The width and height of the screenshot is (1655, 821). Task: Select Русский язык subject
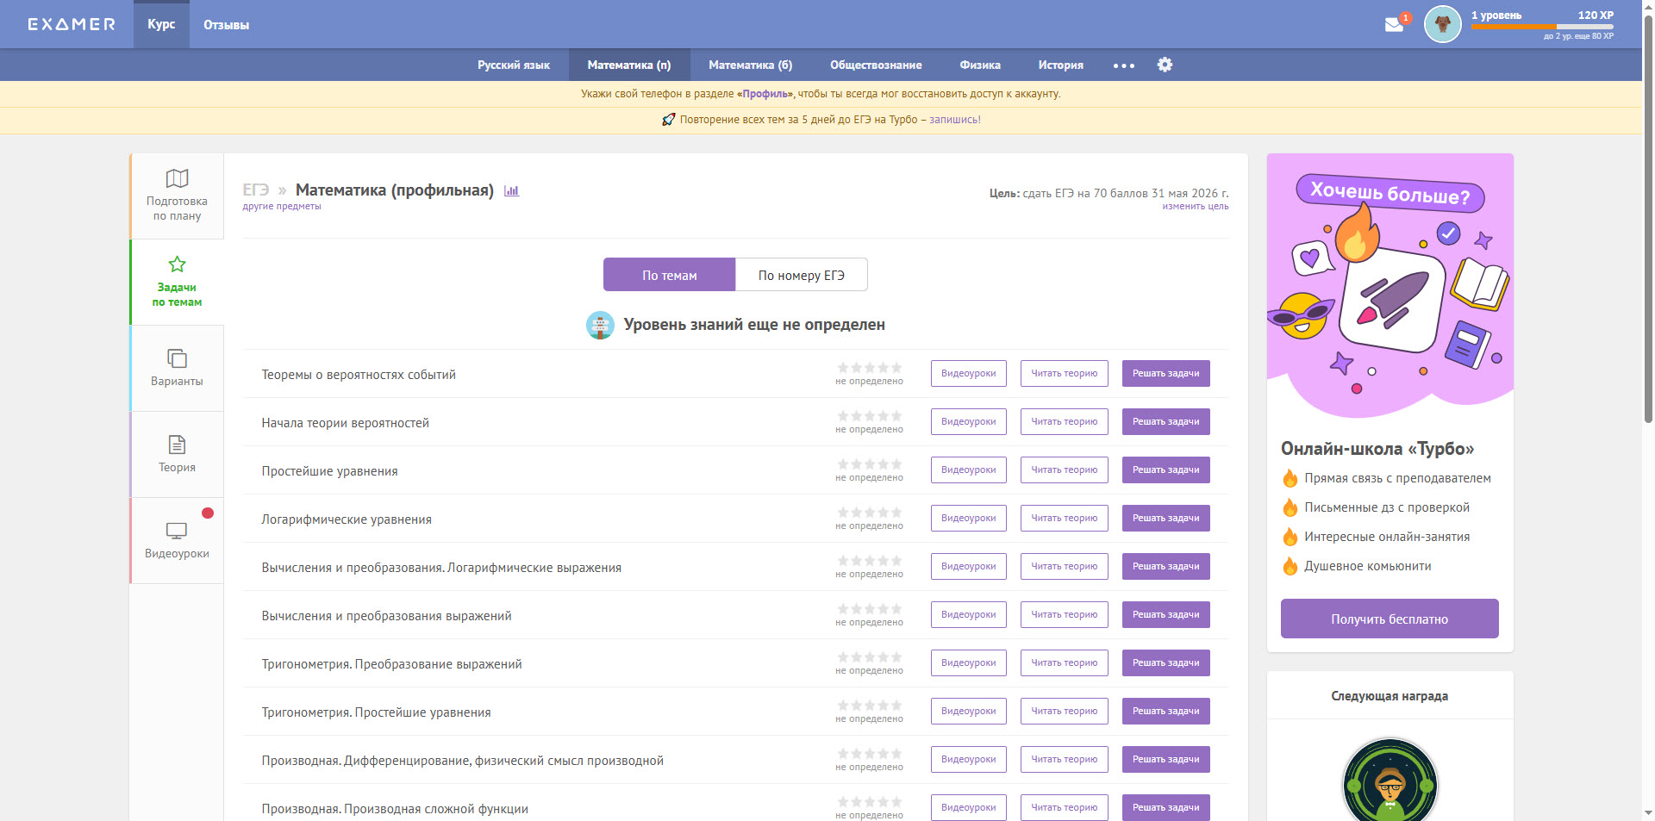point(514,65)
